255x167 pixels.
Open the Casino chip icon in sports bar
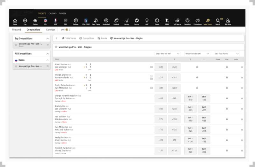(x=35, y=22)
